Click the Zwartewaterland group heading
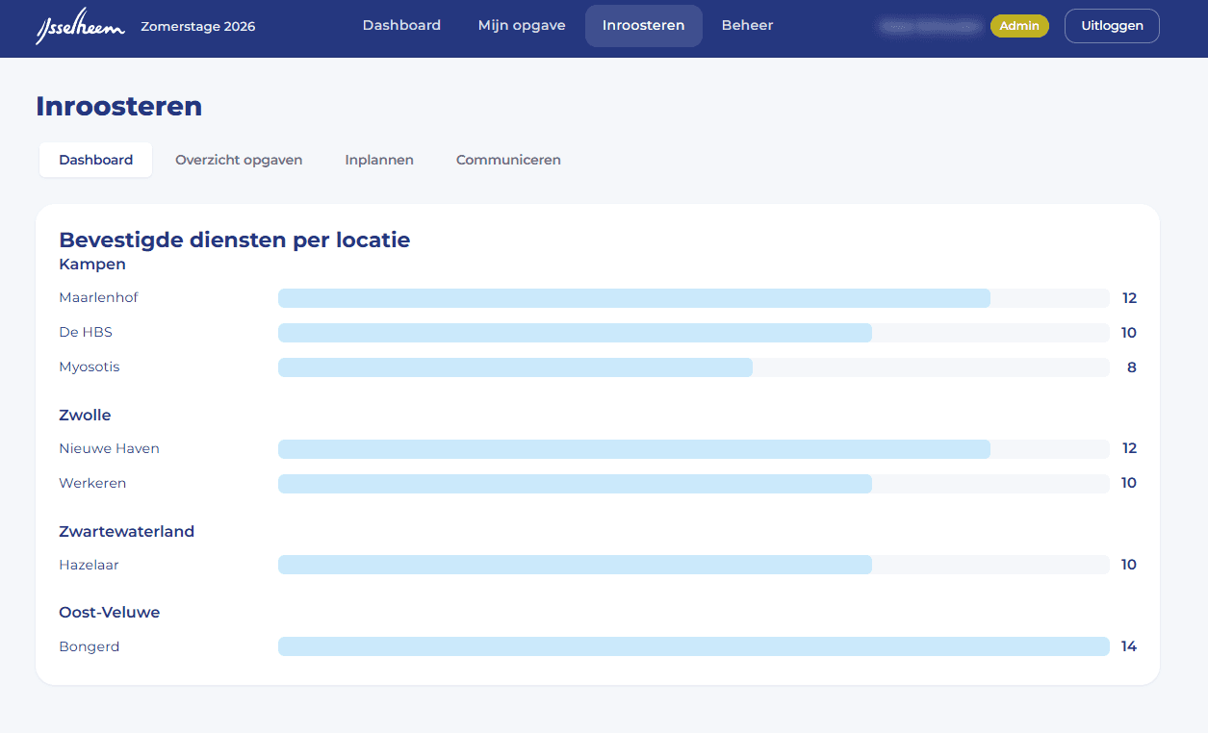 [126, 531]
